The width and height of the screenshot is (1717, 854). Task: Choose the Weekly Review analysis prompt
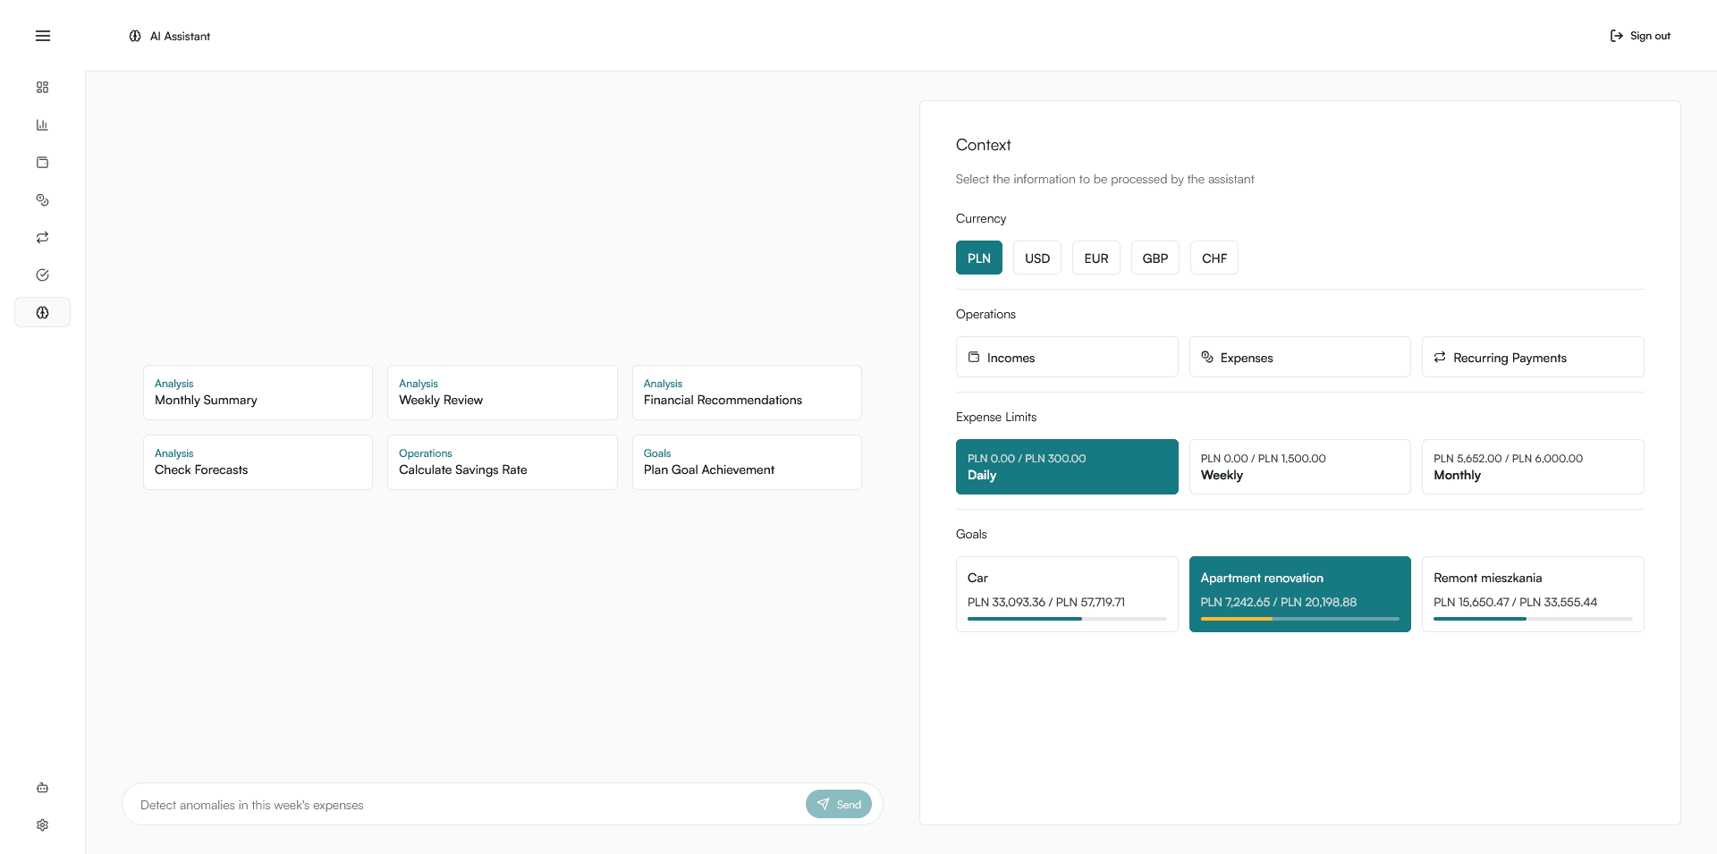point(502,392)
